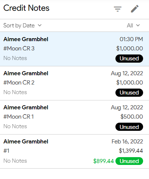Click the Feb 16, 2022 date
149x179 pixels.
tap(127, 142)
